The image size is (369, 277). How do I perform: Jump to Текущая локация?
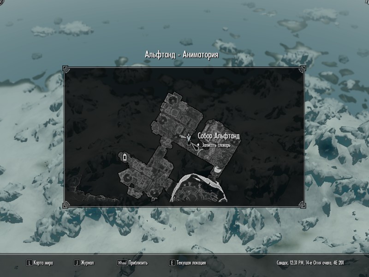click(191, 263)
